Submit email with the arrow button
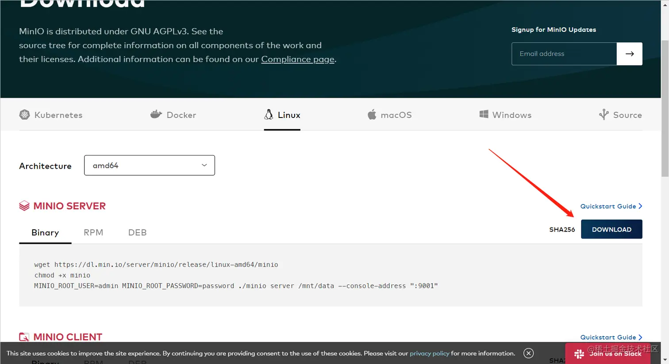 pos(629,54)
